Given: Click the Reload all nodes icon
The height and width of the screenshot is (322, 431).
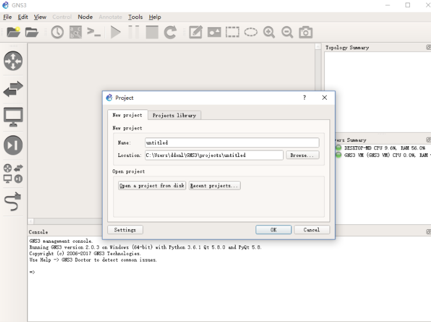Looking at the screenshot, I should click(x=170, y=32).
